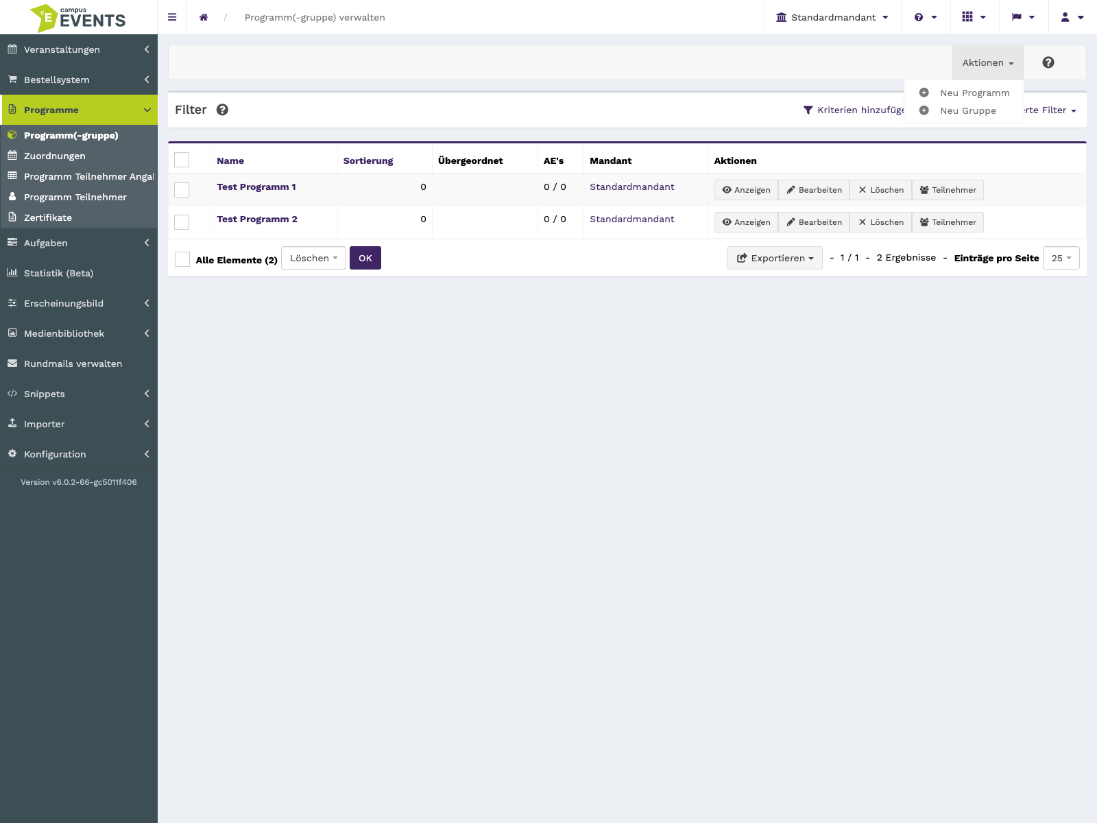Go to home via house icon
The height and width of the screenshot is (823, 1097).
pyautogui.click(x=204, y=17)
